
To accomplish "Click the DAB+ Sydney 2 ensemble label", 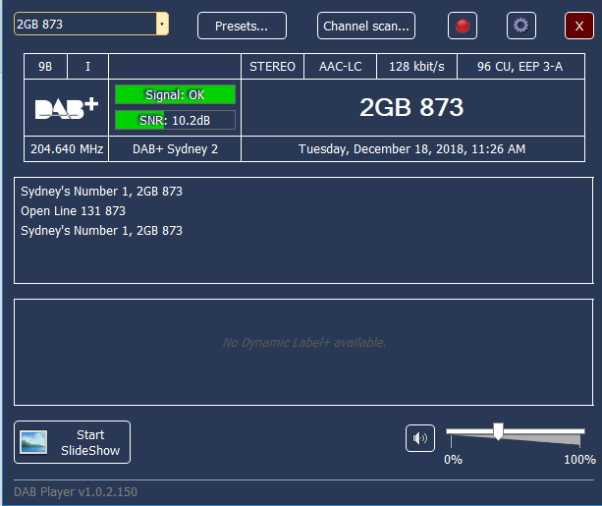I will point(175,149).
